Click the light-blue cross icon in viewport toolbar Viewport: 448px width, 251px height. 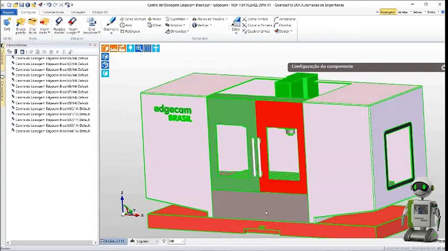156,48
